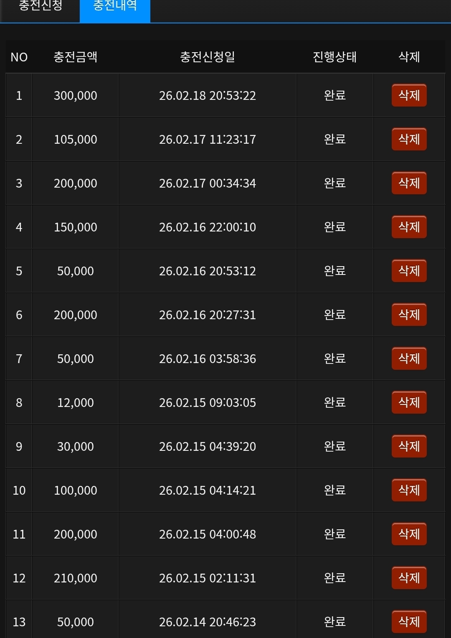This screenshot has height=638, width=451.
Task: Click the 완료 status in row 1
Action: pos(334,95)
